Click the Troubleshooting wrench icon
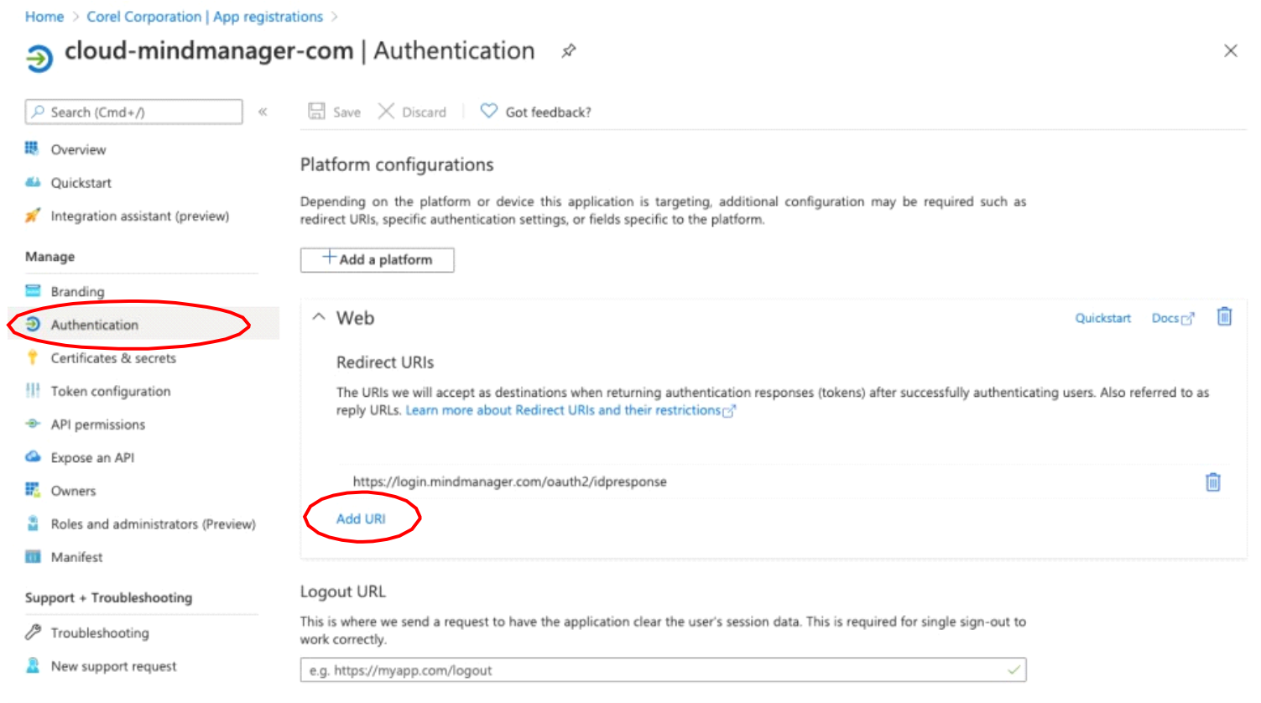 click(x=33, y=632)
